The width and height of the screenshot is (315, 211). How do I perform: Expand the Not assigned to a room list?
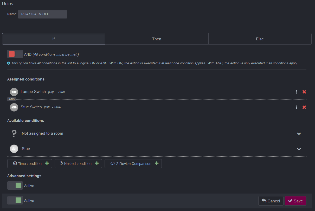[x=299, y=134]
